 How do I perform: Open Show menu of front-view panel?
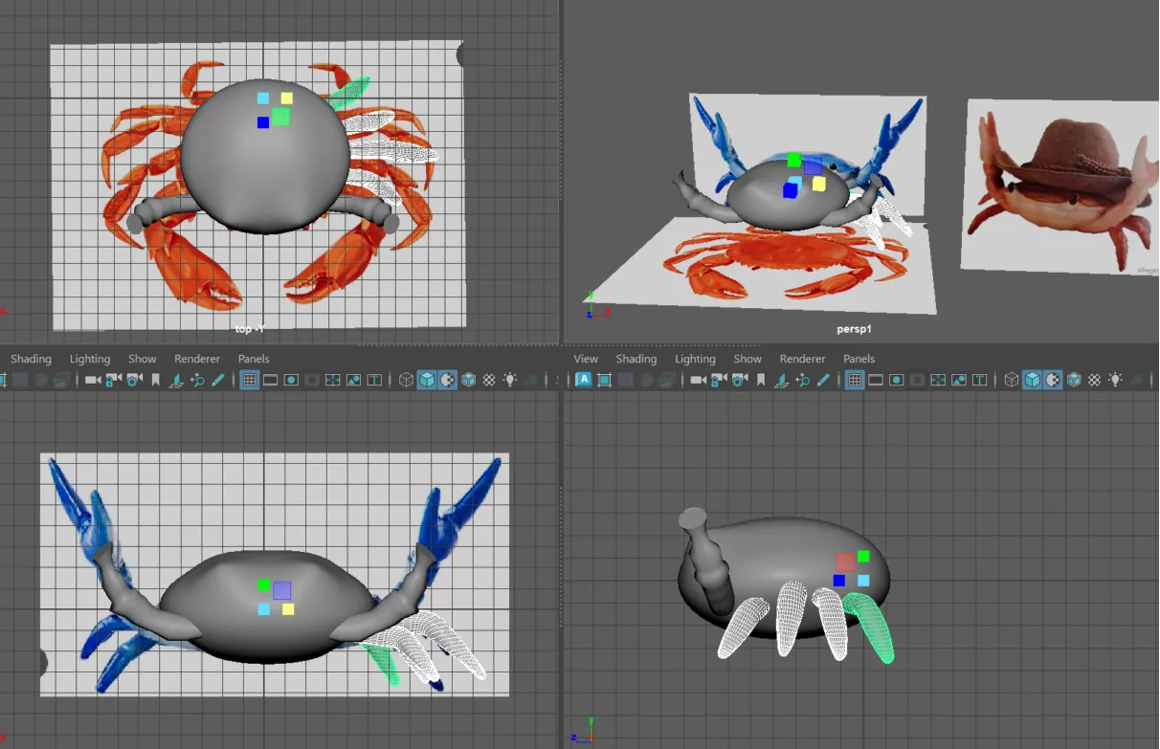142,359
